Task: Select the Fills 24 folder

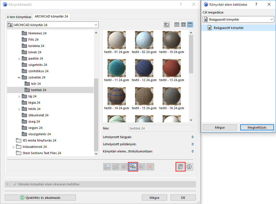Action: (30, 40)
